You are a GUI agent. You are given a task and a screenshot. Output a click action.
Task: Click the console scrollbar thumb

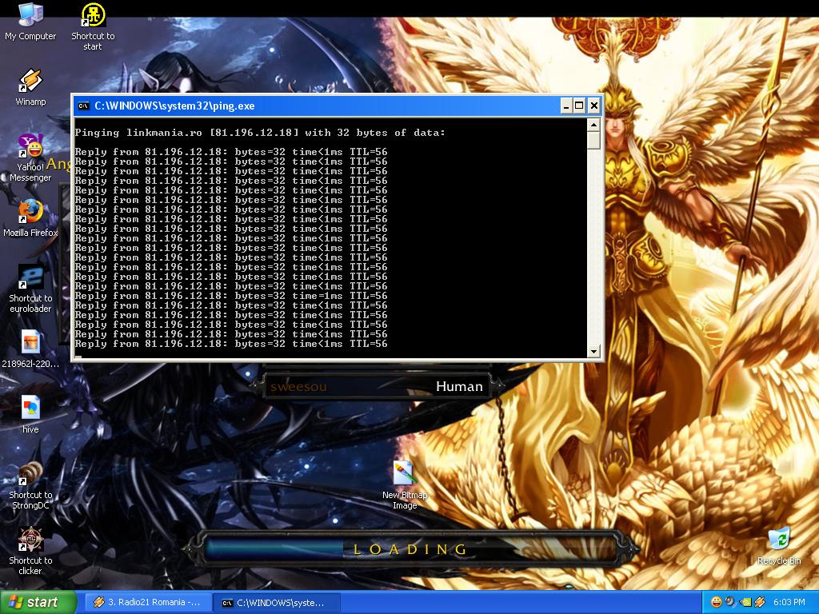click(593, 140)
